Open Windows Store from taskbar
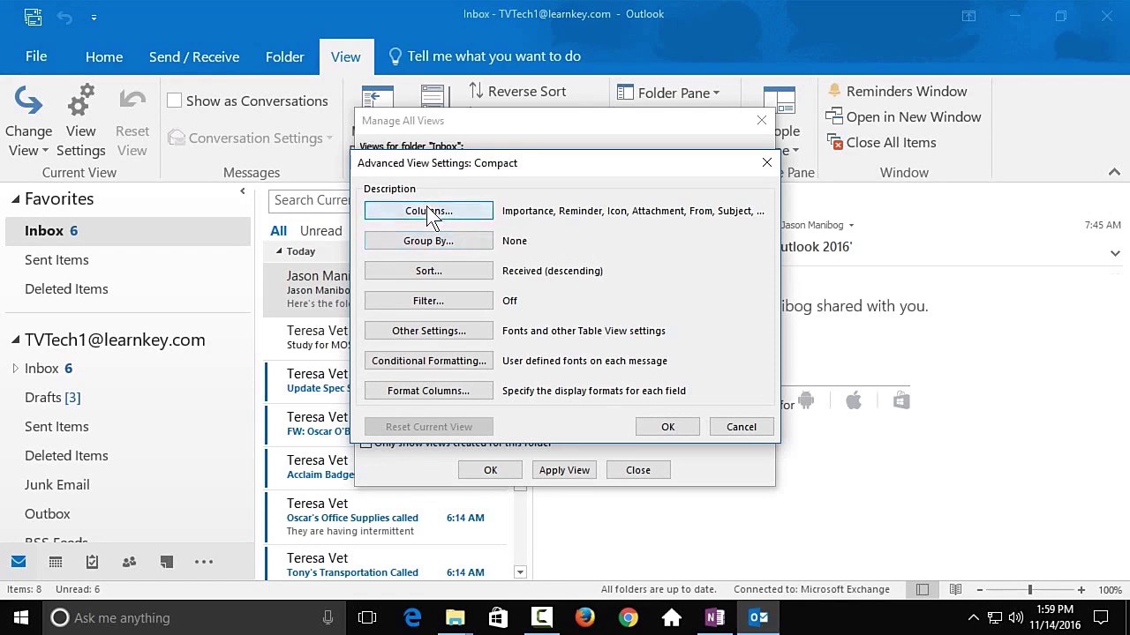The image size is (1130, 635). (x=499, y=617)
